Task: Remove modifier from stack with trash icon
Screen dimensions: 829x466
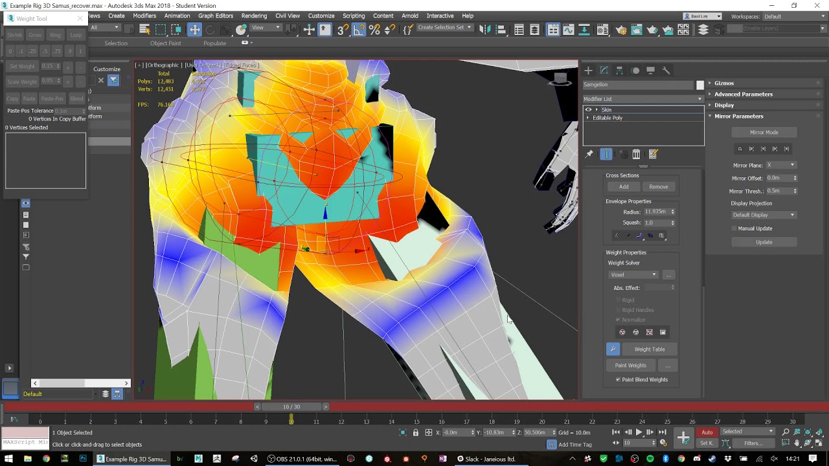Action: coord(636,154)
